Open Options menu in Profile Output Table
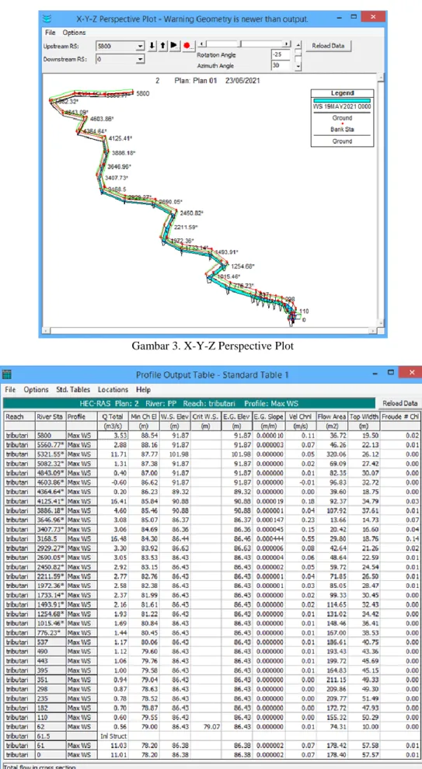Viewport: 422px width, 769px height. pyautogui.click(x=36, y=389)
